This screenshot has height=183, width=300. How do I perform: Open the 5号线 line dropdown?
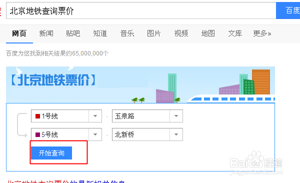pyautogui.click(x=66, y=134)
